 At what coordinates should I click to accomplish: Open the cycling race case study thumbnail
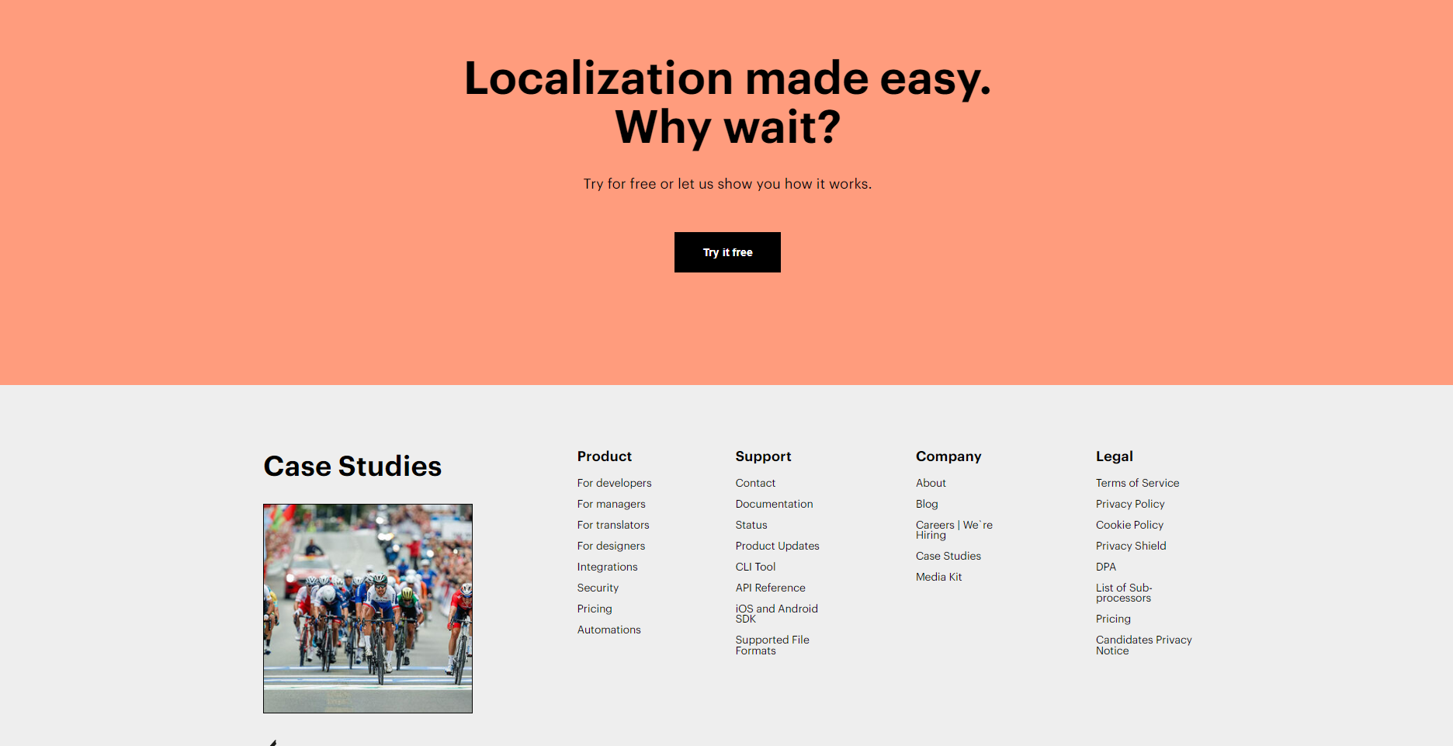(368, 609)
